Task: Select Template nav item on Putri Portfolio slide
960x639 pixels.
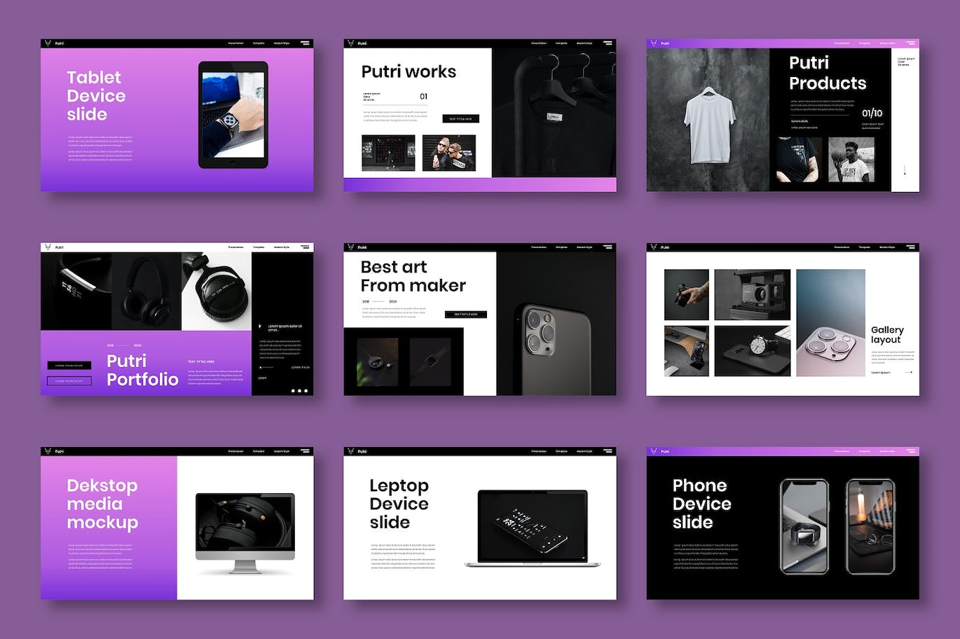Action: (259, 247)
